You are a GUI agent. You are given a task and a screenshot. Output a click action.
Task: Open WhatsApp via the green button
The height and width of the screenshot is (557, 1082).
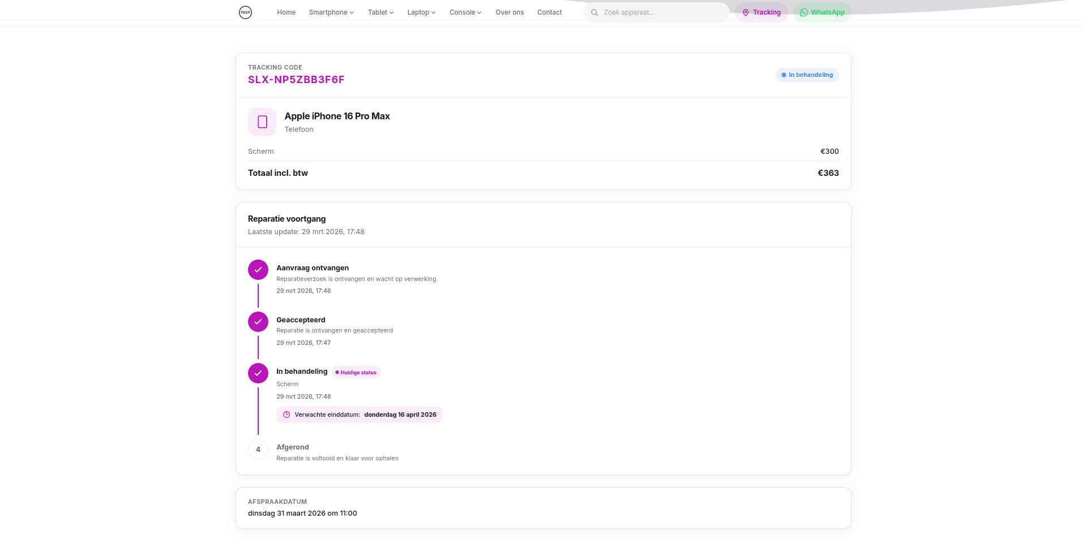tap(822, 12)
